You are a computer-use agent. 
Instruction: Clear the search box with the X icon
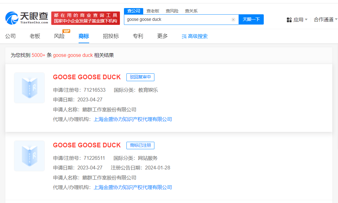click(233, 20)
